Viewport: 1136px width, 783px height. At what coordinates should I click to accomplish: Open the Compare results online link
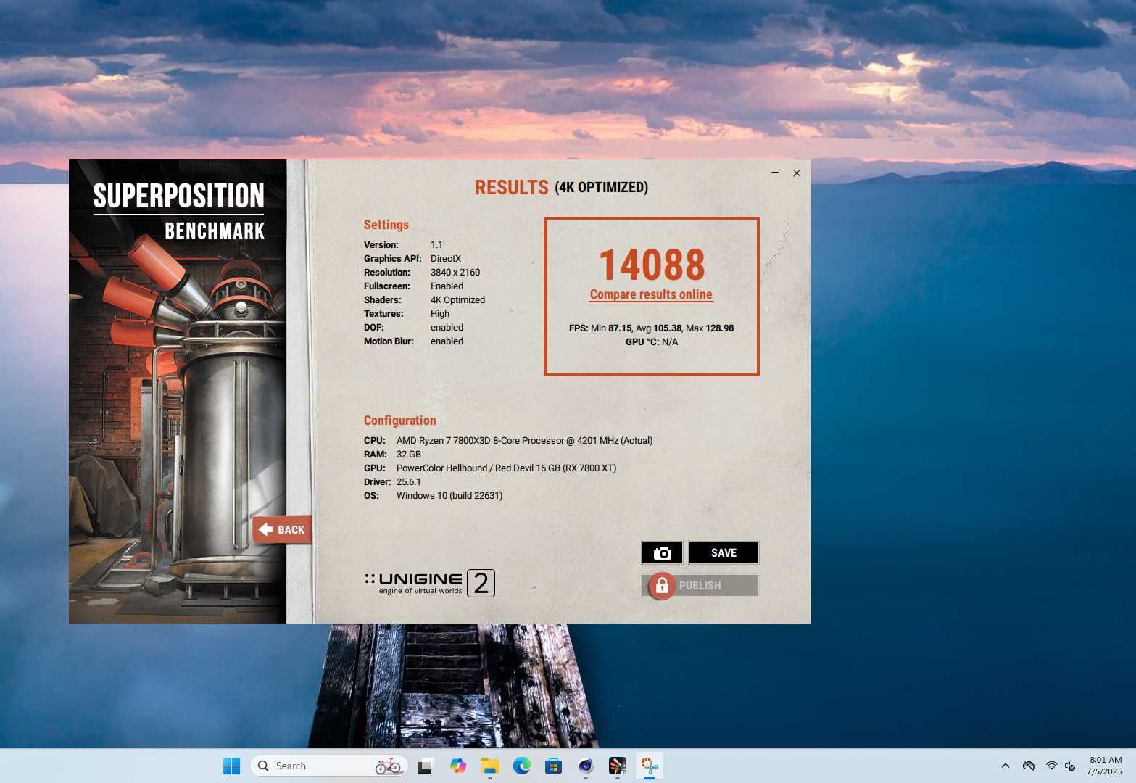coord(651,294)
